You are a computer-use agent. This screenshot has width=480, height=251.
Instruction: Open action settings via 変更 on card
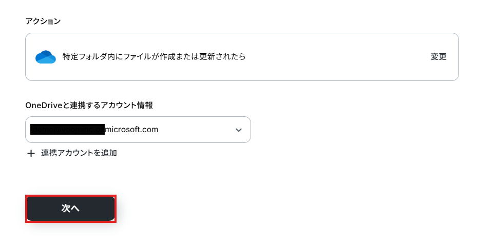click(438, 57)
